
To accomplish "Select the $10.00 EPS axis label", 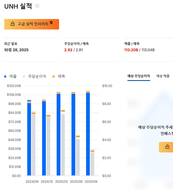I will click(107, 86).
